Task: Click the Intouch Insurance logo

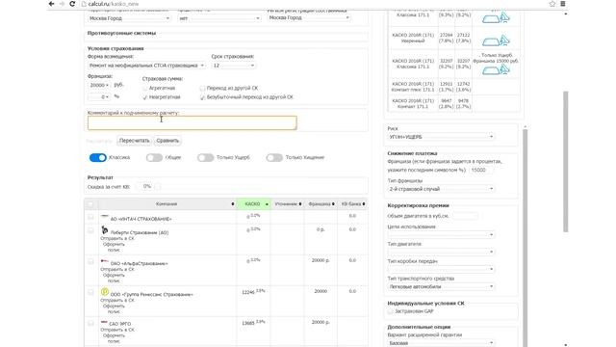Action: (x=105, y=216)
